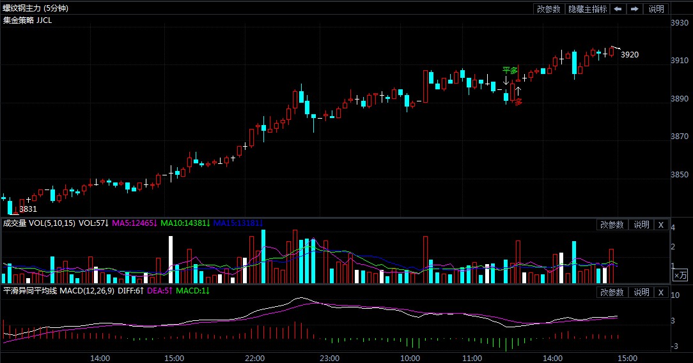Click the 3831 low price label

28,209
